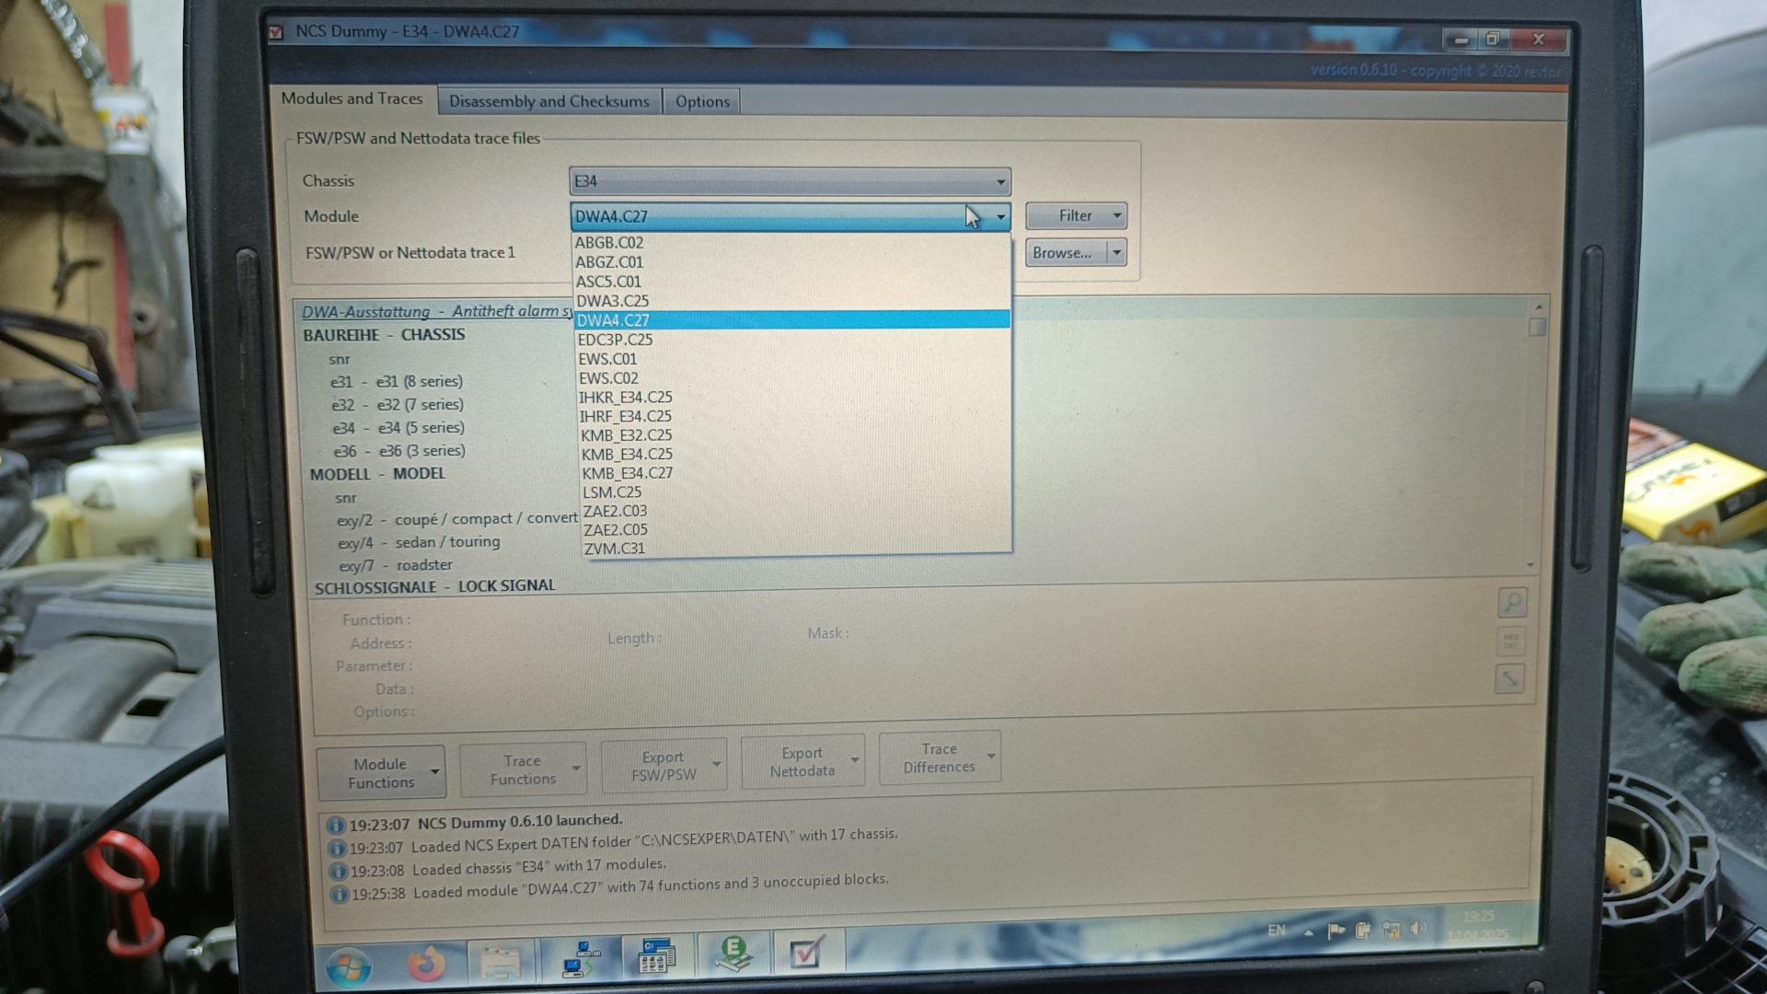Show hidden system tray icons arrow
Image resolution: width=1767 pixels, height=994 pixels.
(1308, 932)
